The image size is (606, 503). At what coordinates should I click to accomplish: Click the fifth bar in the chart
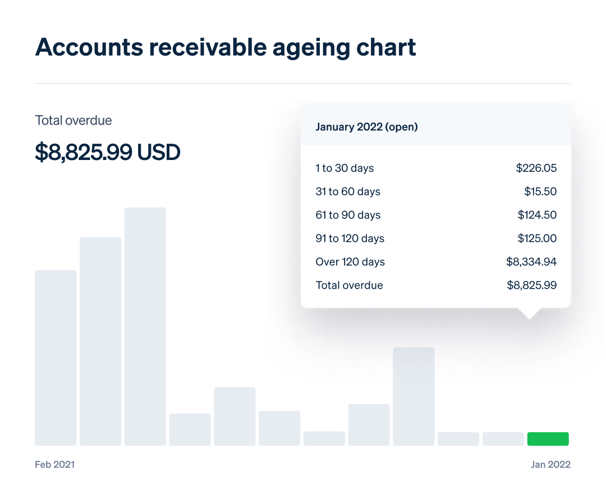pos(235,417)
